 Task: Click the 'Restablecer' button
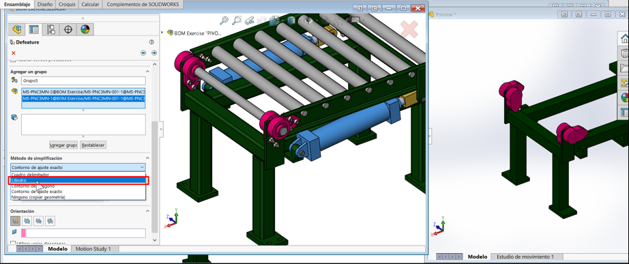93,145
